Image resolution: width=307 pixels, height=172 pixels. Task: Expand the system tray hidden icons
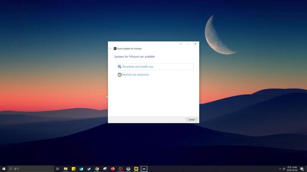click(280, 169)
